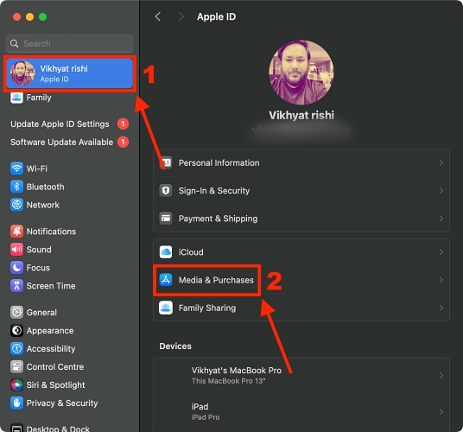463x432 pixels.
Task: Click the Media & Purchases App Store icon
Action: pyautogui.click(x=166, y=280)
